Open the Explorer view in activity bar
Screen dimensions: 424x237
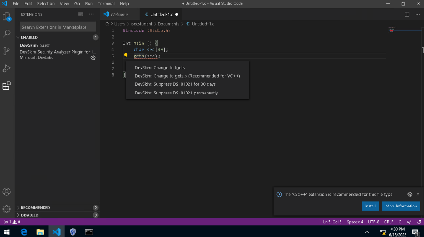6,16
